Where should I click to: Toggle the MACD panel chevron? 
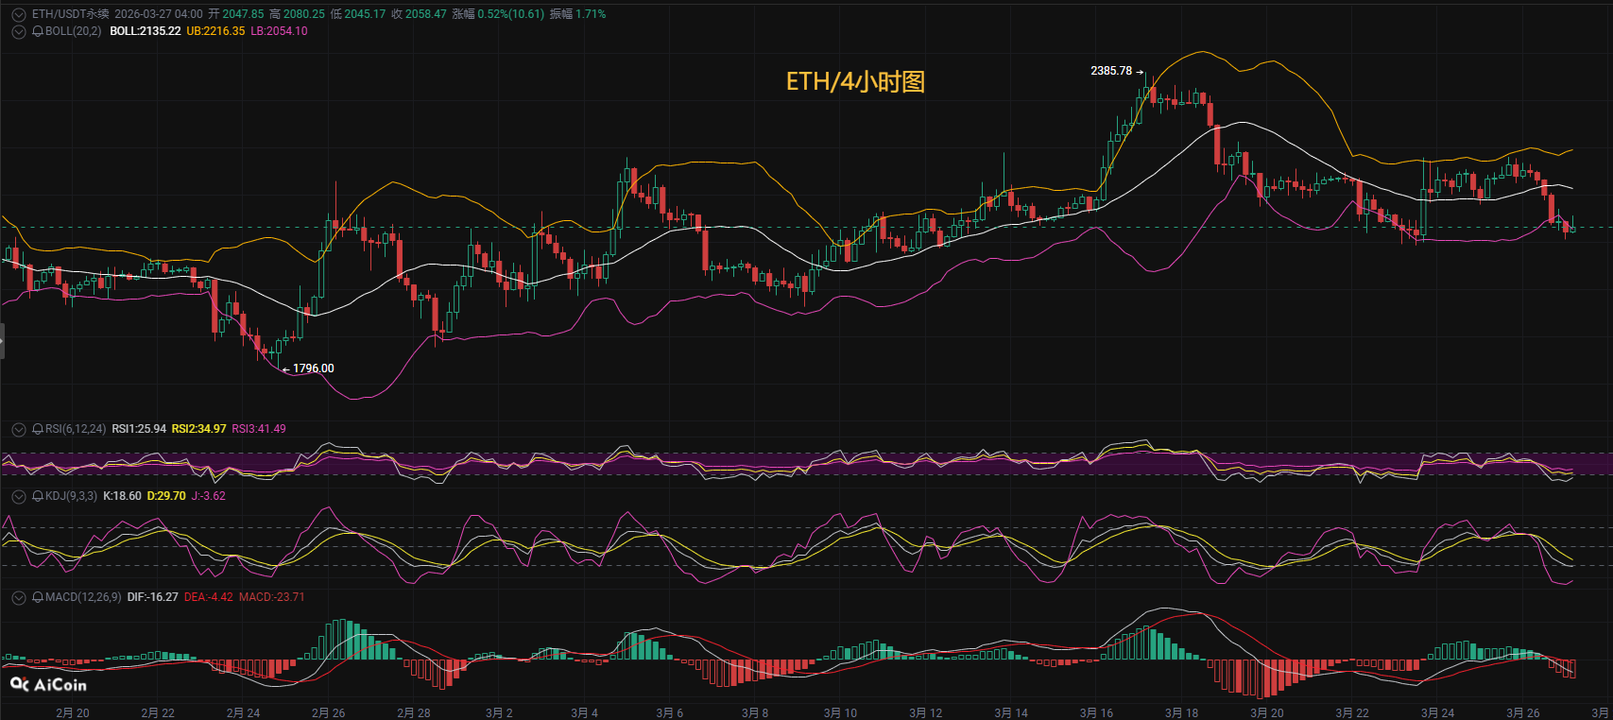(x=19, y=597)
